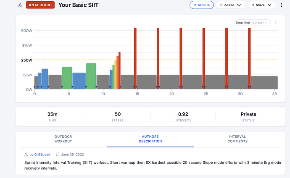Click the bicycle workout type icon

click(x=19, y=5)
